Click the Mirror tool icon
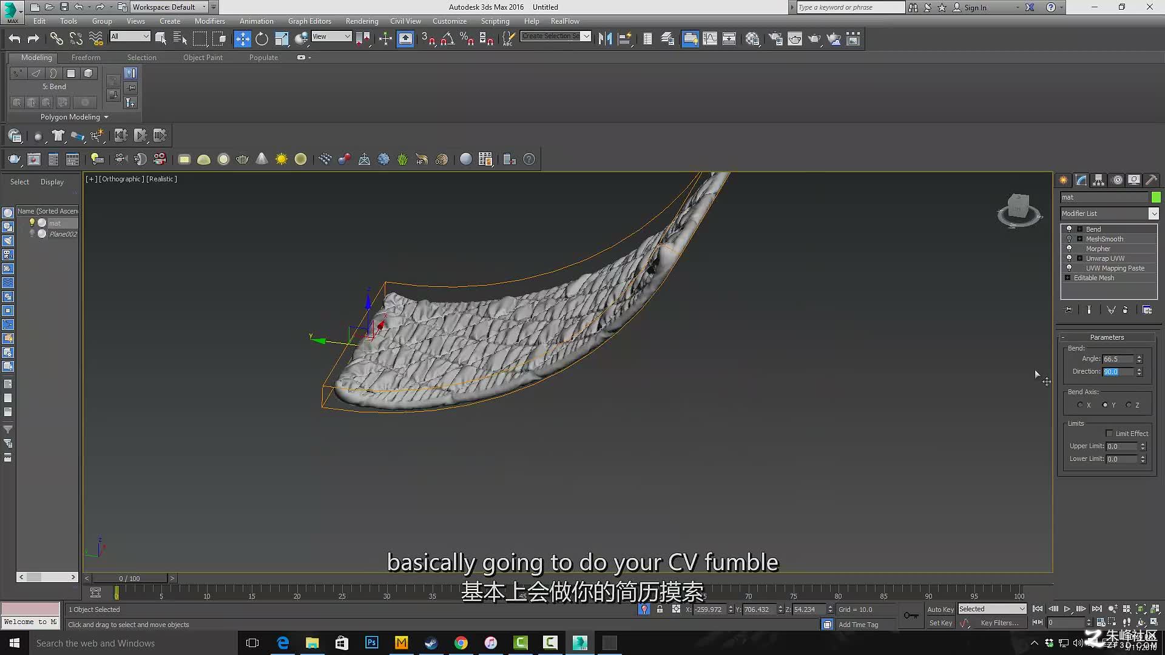 605,39
